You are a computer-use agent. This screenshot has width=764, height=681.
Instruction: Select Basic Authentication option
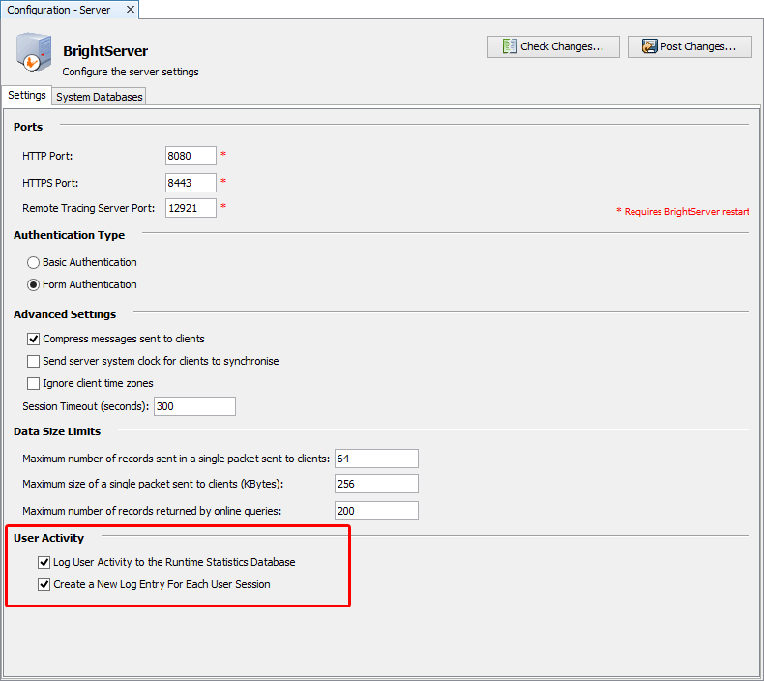click(x=34, y=262)
